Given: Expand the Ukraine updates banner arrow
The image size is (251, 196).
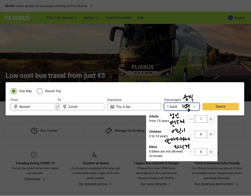Looking at the screenshot, I should click(x=91, y=6).
